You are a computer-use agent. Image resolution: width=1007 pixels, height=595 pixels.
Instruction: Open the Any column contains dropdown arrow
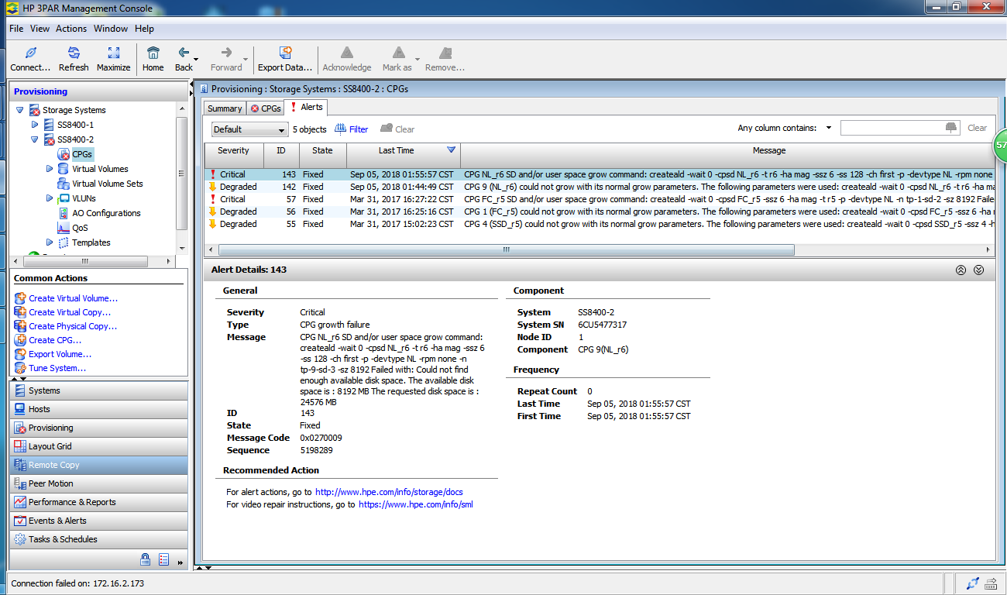pyautogui.click(x=828, y=129)
